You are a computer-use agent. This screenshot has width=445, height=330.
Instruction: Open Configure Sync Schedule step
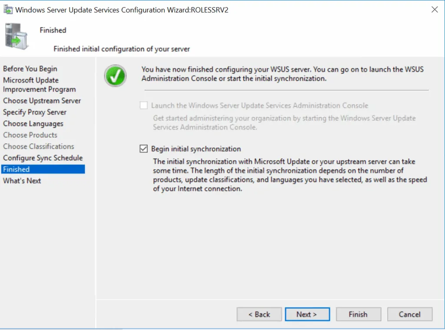(43, 158)
